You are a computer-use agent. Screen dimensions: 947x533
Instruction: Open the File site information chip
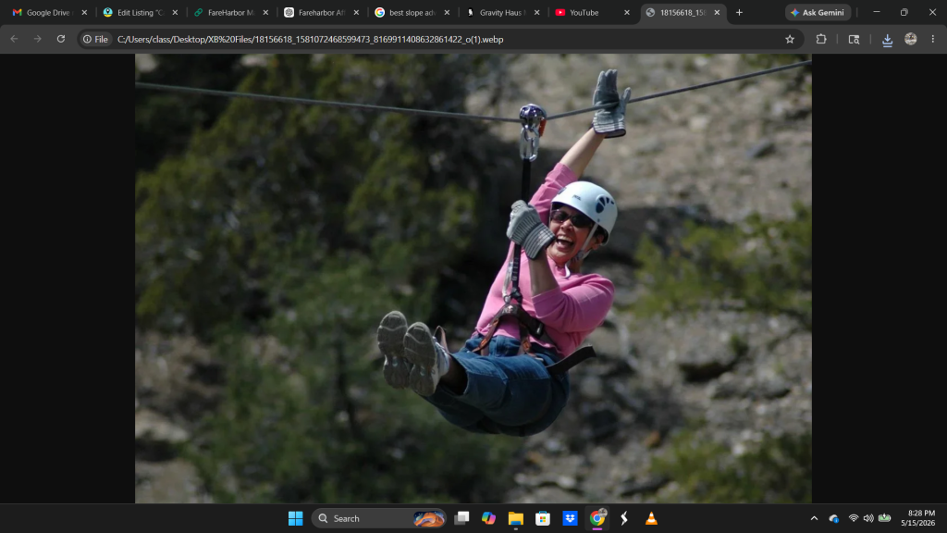(x=96, y=39)
